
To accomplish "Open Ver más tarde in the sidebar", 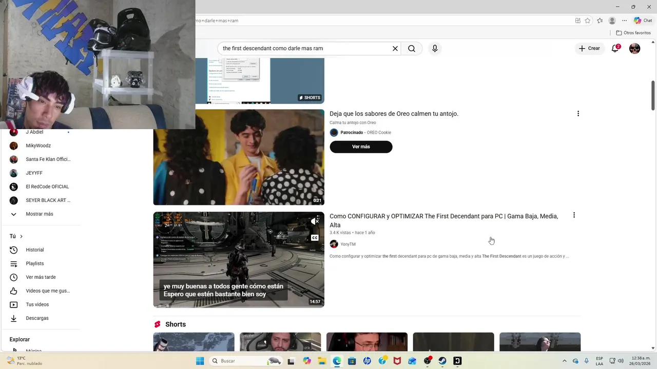I will pyautogui.click(x=40, y=277).
